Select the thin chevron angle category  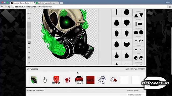tap(141, 49)
